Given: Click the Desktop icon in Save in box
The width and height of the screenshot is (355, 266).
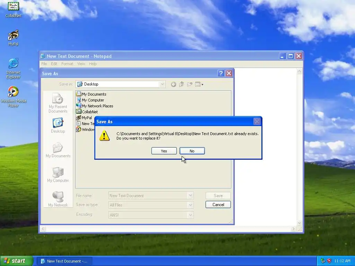Looking at the screenshot, I should click(80, 84).
